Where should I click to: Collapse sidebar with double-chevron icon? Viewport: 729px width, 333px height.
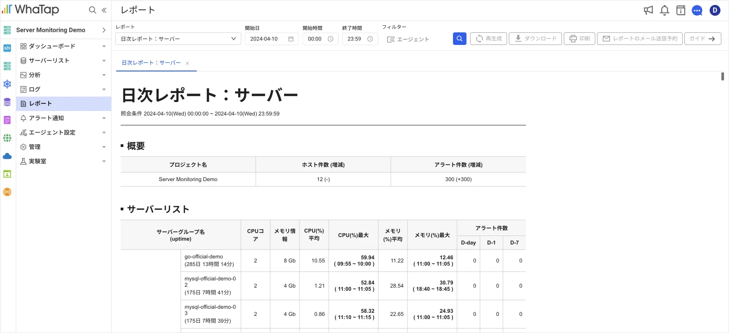pyautogui.click(x=104, y=10)
